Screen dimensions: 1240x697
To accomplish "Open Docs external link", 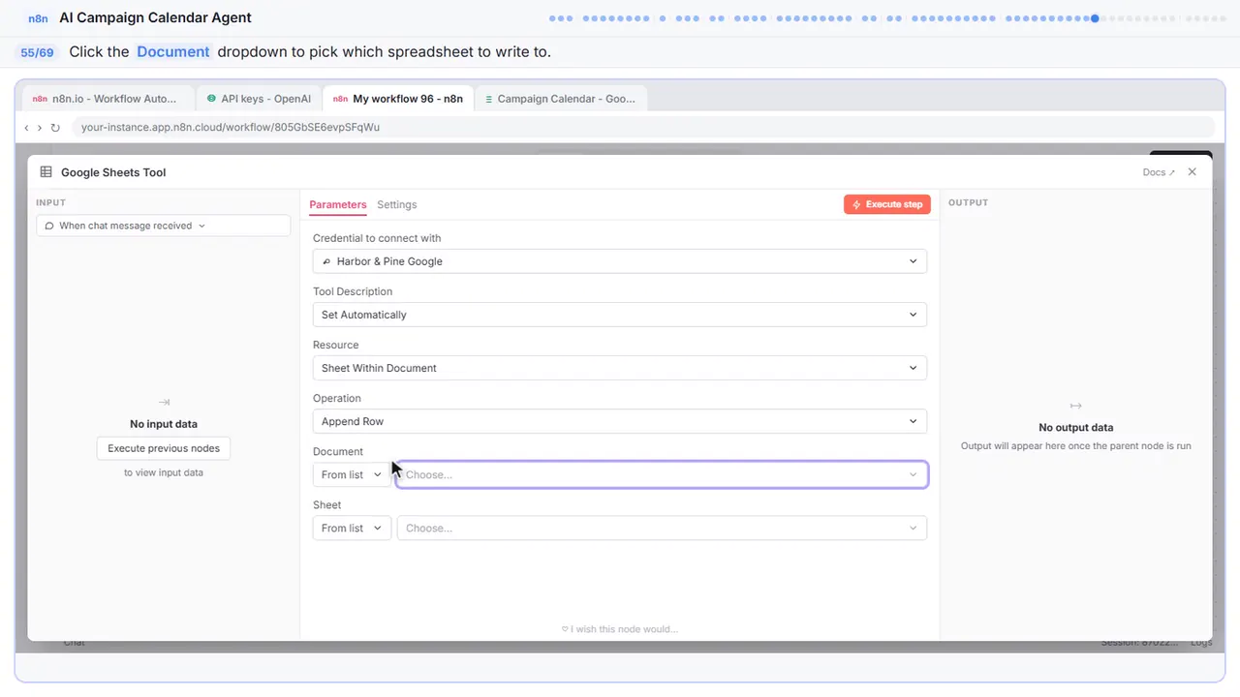I will pos(1159,172).
